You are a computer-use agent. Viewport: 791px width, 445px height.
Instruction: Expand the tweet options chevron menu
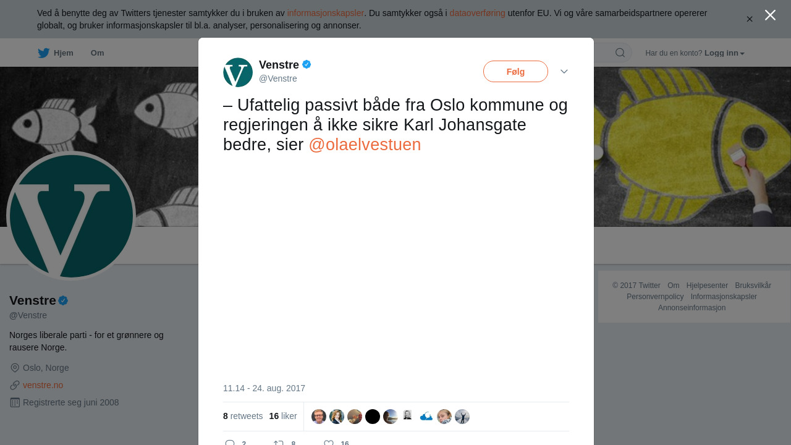564,72
